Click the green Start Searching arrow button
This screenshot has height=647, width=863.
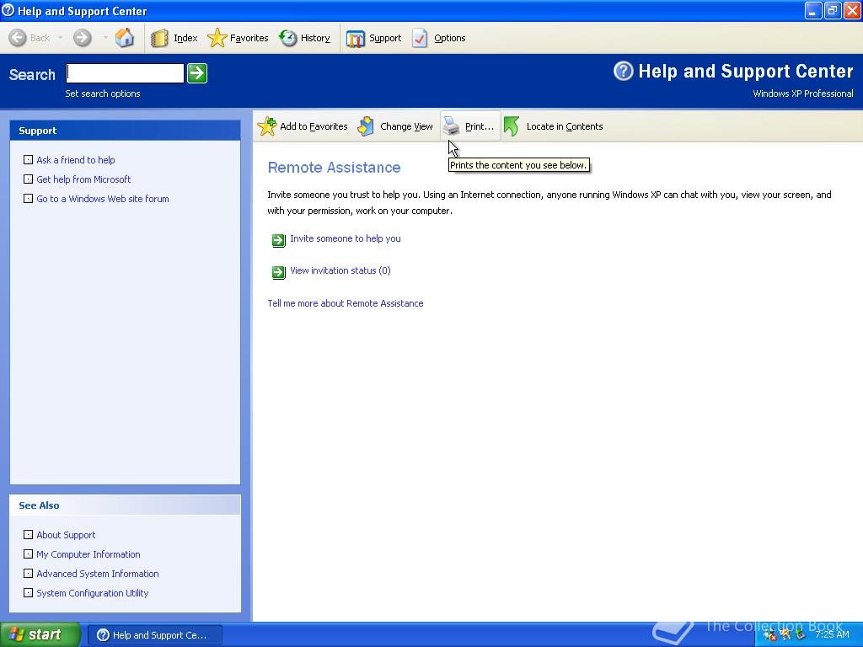pos(197,73)
